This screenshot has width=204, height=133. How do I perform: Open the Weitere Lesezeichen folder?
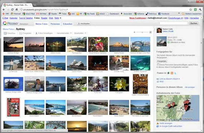tap(191, 14)
